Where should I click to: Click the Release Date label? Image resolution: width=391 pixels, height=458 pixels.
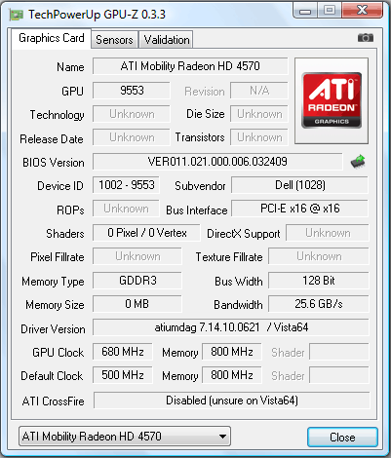pyautogui.click(x=52, y=139)
